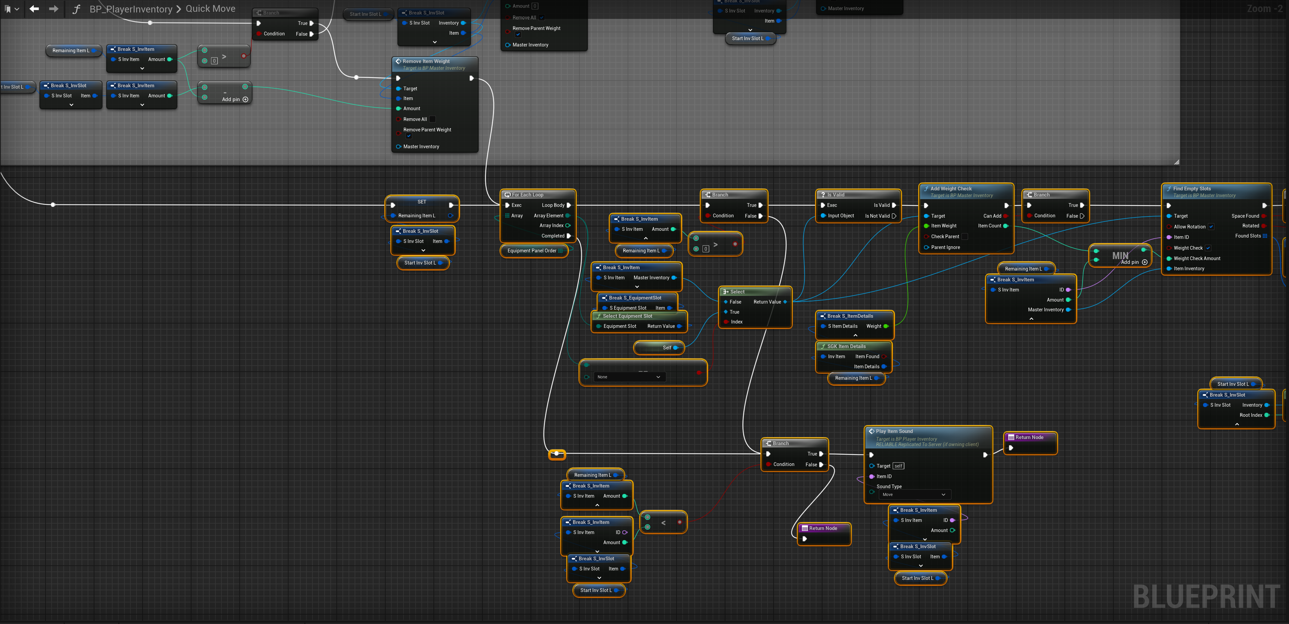Toggle the Allow Rotation checkbox
Screen dimensions: 1289x624
click(1211, 227)
